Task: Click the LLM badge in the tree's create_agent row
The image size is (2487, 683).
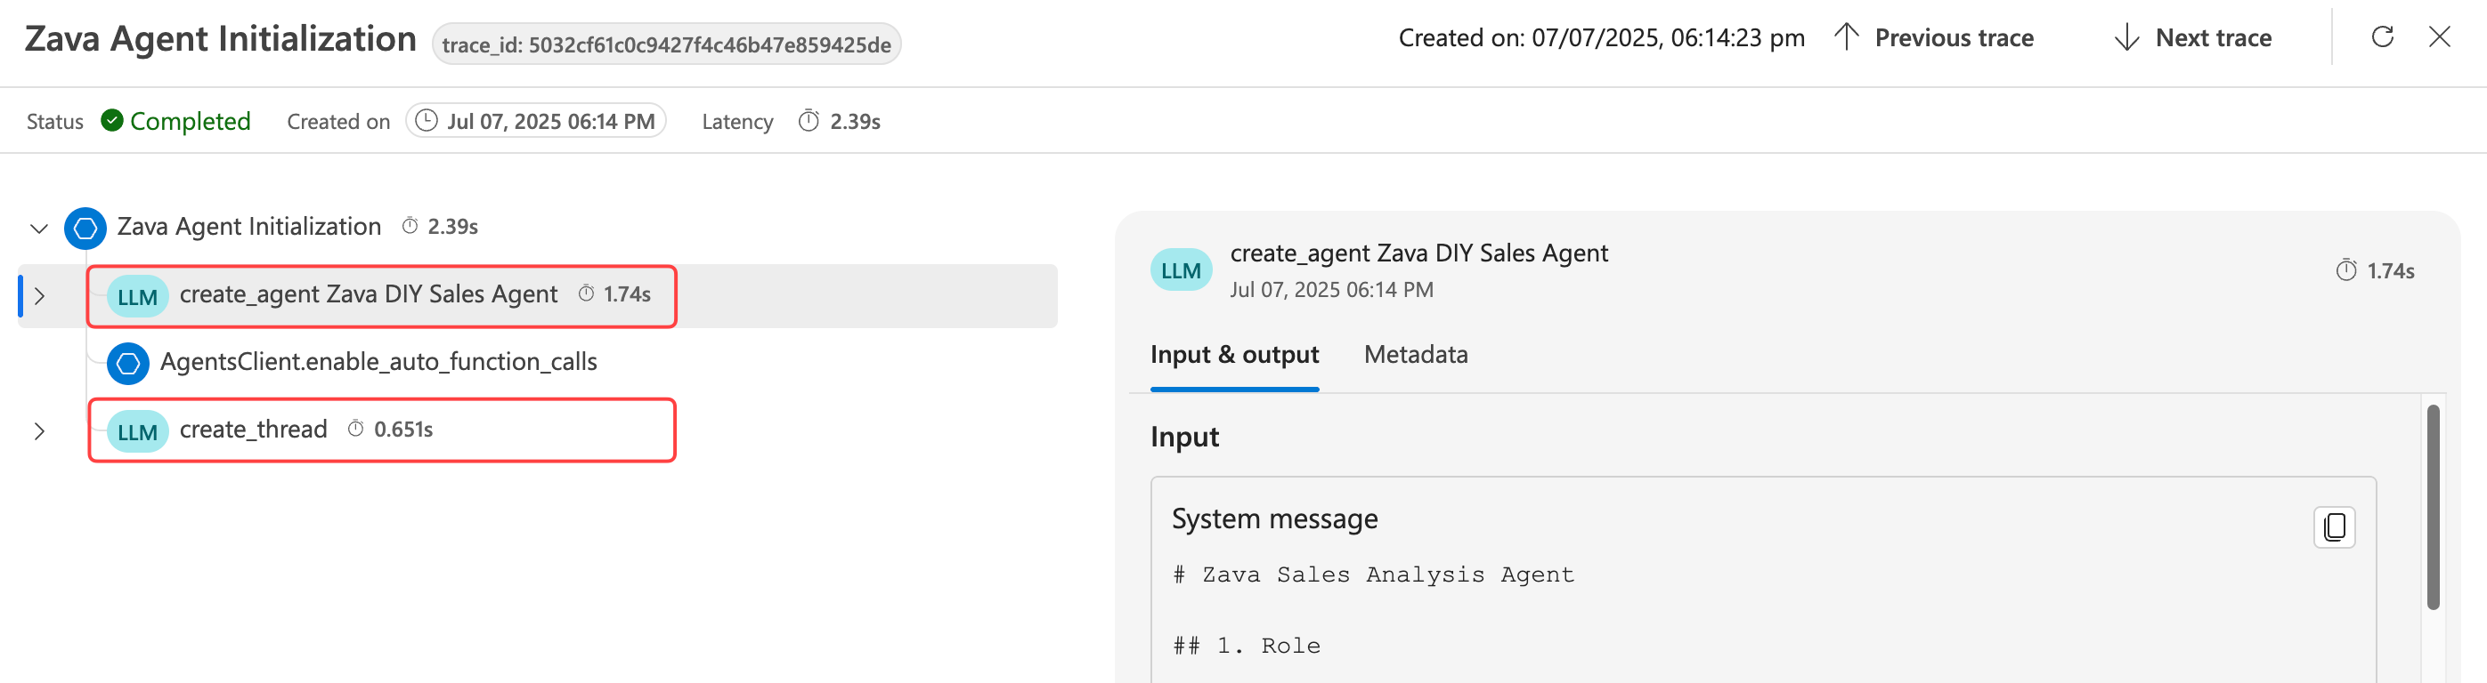Action: coord(137,296)
